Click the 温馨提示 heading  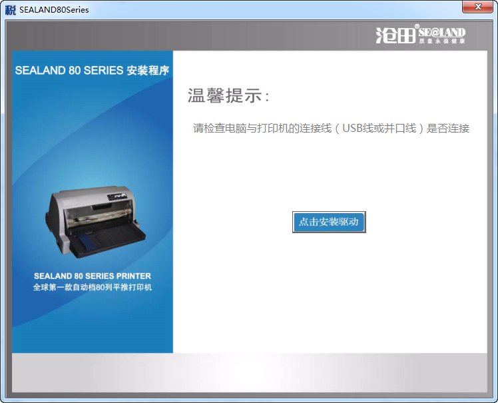pyautogui.click(x=228, y=96)
